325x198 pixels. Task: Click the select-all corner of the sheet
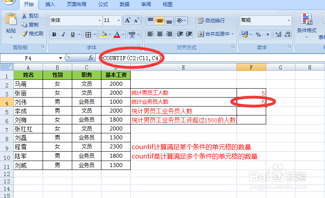pyautogui.click(x=7, y=67)
